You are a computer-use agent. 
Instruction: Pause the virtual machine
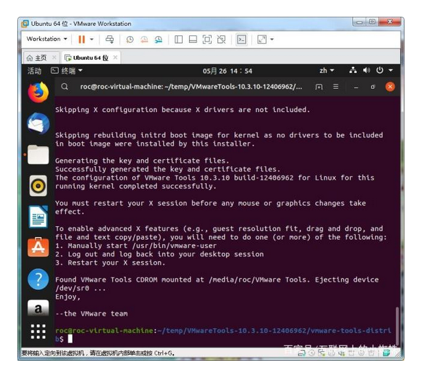pyautogui.click(x=82, y=39)
